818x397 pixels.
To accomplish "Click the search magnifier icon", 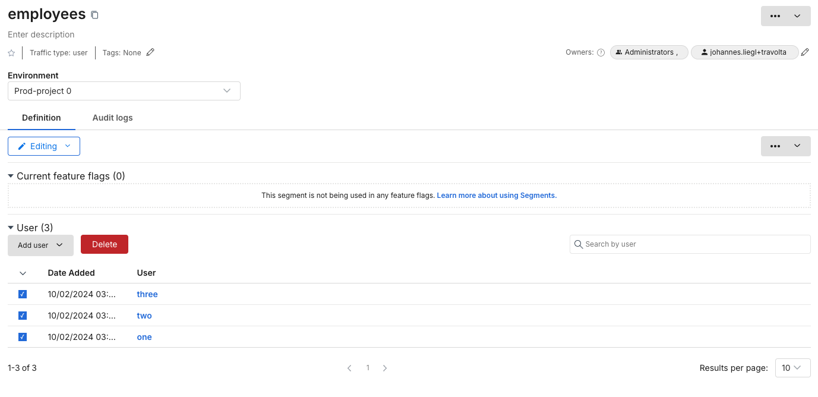I will (578, 244).
